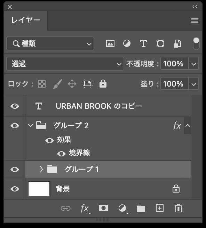
Task: Collapse effects list arrow on グループ 2
Action: [188, 125]
